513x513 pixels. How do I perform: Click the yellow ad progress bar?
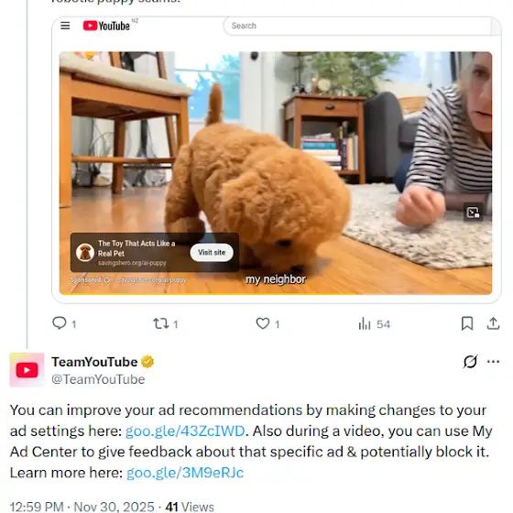[208, 293]
